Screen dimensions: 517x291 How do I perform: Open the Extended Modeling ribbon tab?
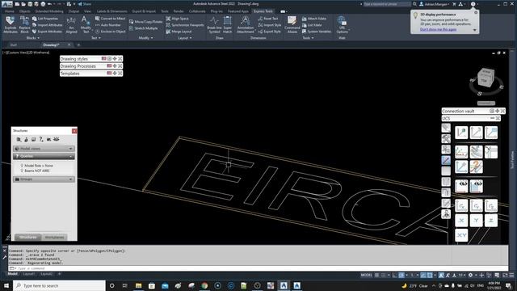[x=49, y=11]
